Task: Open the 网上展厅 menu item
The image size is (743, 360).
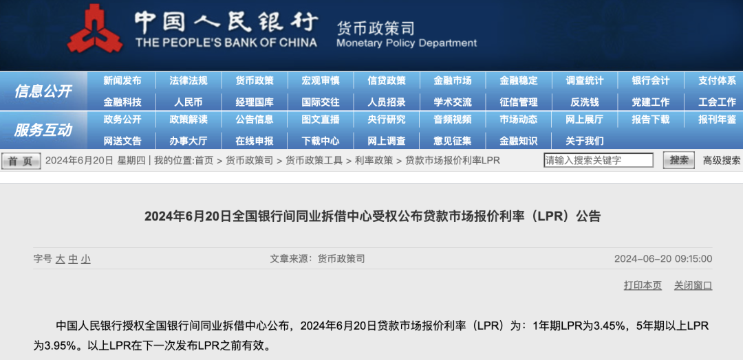Action: coord(585,120)
